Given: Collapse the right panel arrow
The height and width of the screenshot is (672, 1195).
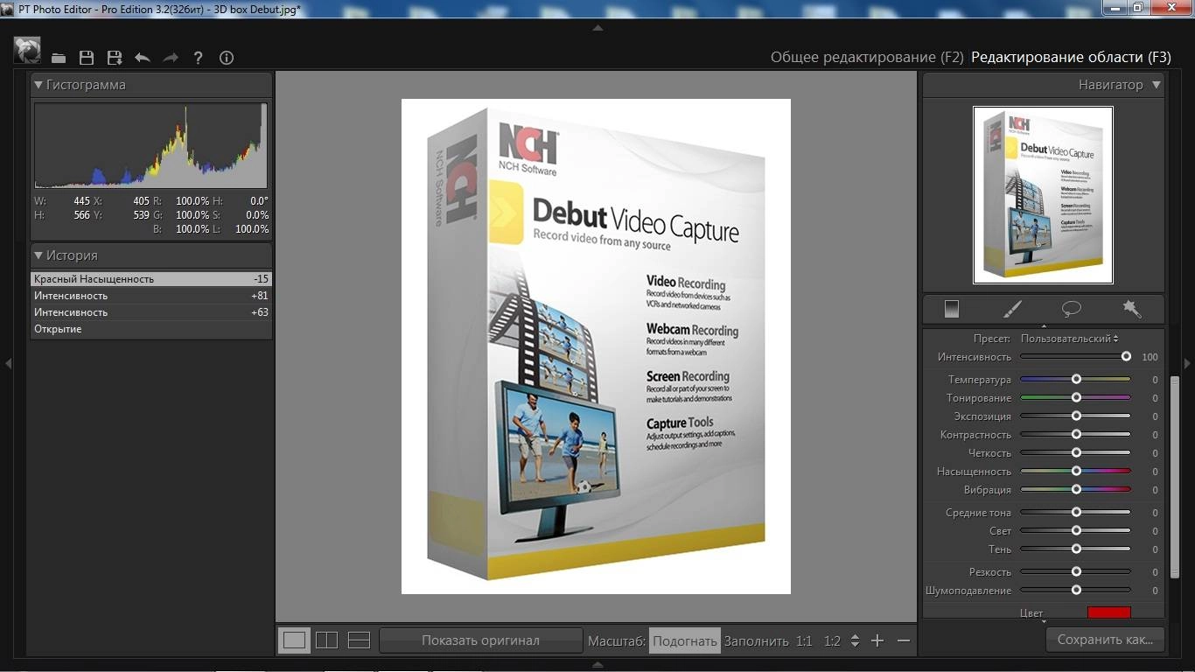Looking at the screenshot, I should coord(1187,363).
